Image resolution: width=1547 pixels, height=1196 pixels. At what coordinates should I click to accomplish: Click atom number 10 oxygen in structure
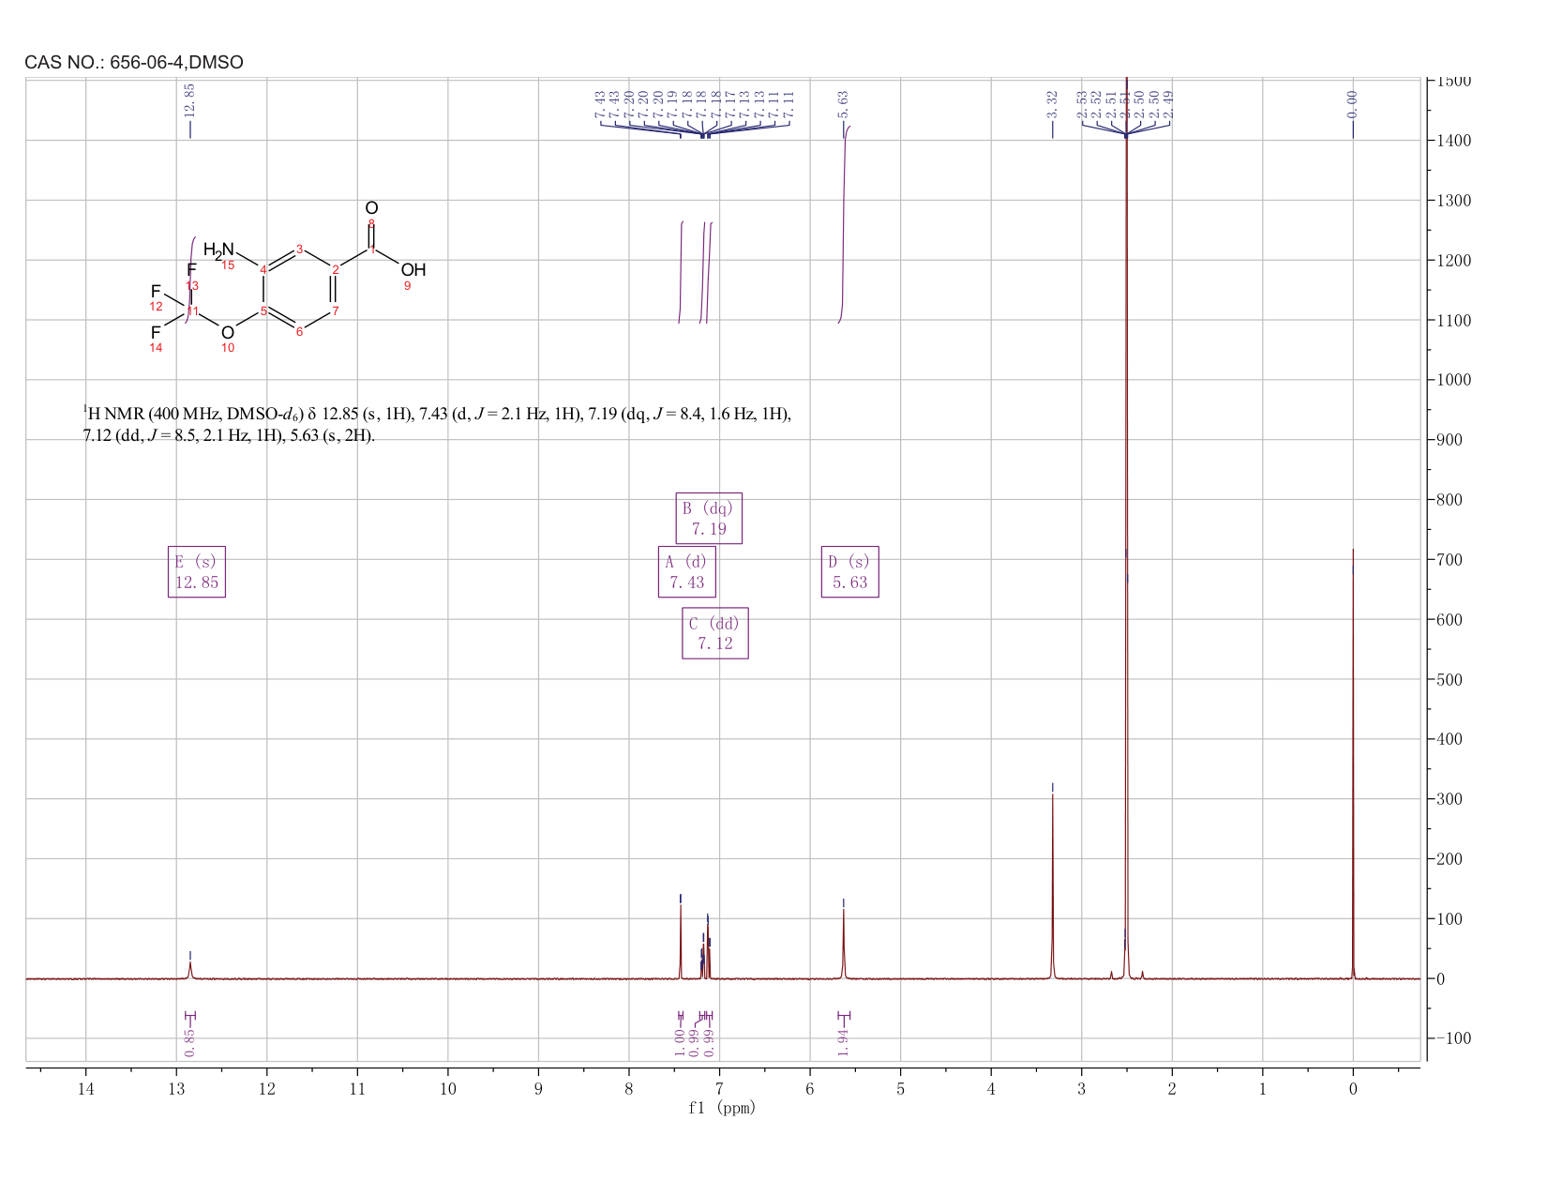(228, 333)
